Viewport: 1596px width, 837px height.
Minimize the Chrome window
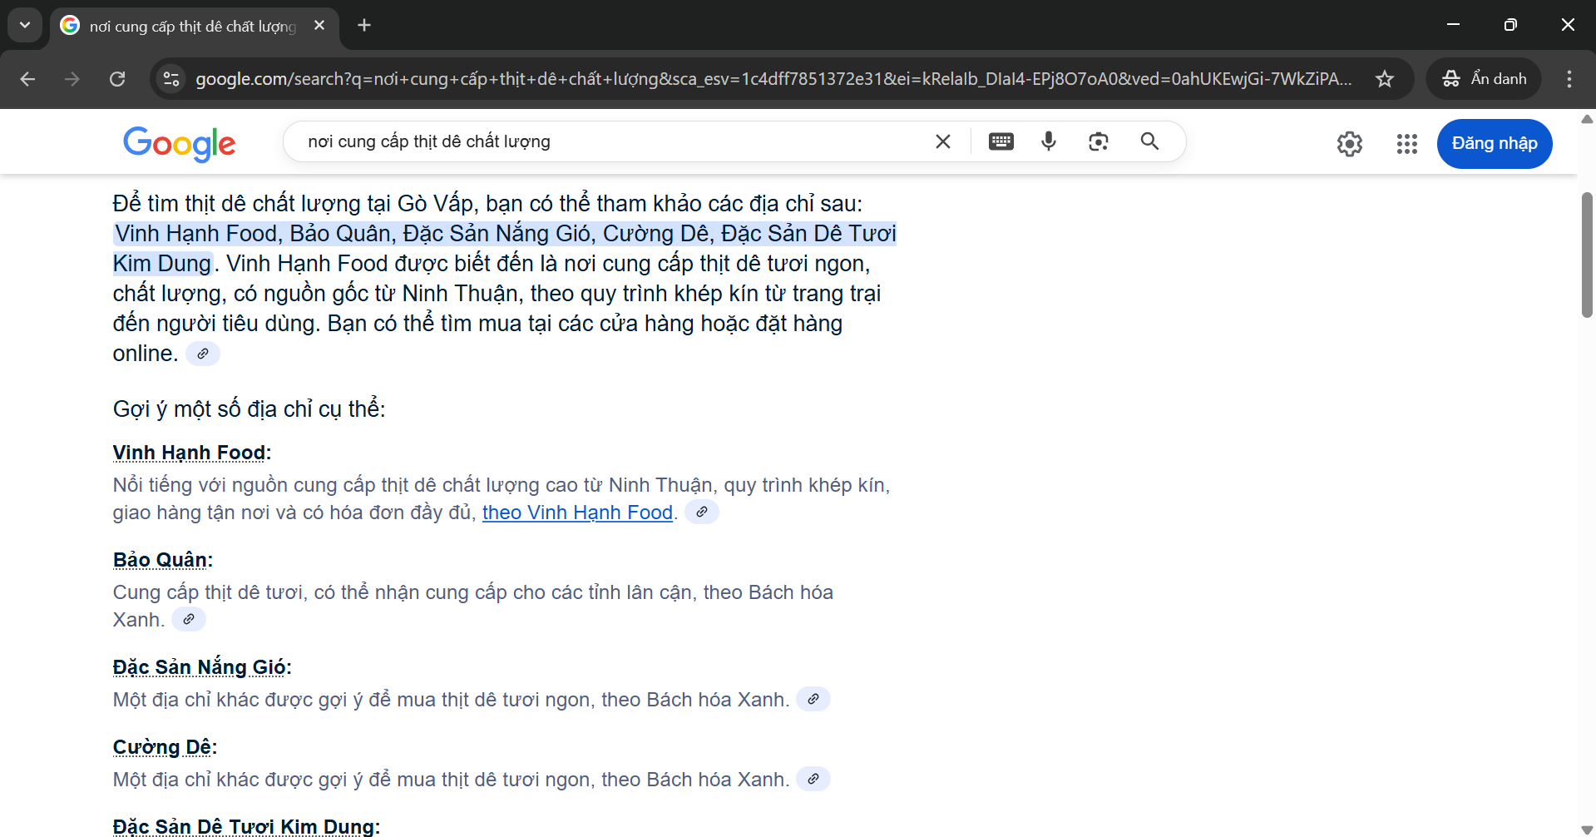(x=1454, y=25)
